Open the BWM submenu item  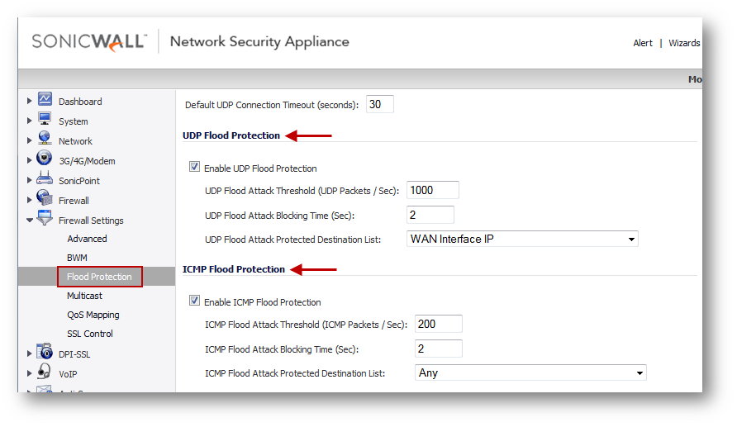(77, 258)
